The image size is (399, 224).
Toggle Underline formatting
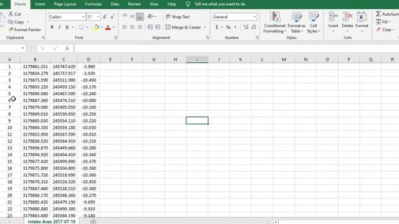point(67,27)
